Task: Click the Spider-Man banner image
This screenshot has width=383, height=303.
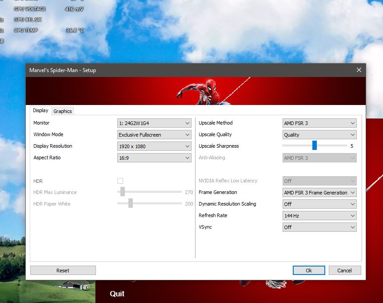Action: 195,91
